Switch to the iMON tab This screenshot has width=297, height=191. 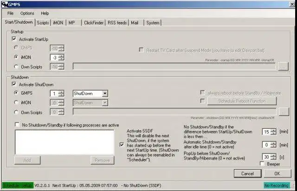(x=58, y=23)
